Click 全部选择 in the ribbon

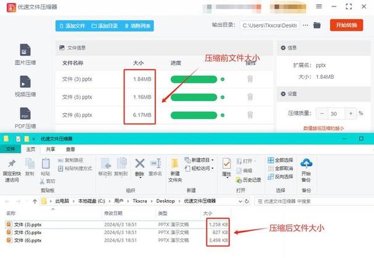(280, 160)
